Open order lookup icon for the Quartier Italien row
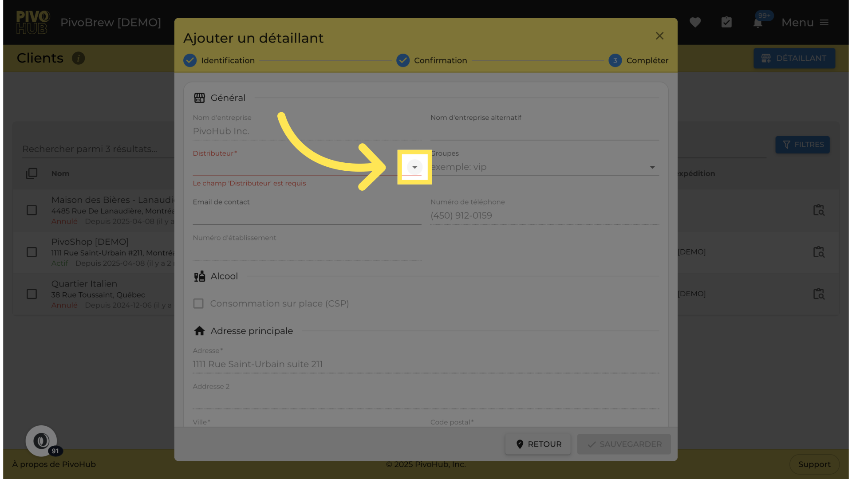The height and width of the screenshot is (479, 852). (819, 294)
